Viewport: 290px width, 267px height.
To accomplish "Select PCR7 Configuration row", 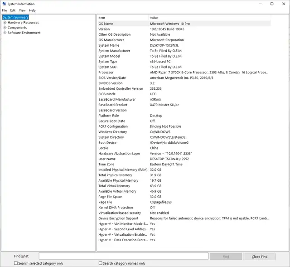I will coord(184,126).
